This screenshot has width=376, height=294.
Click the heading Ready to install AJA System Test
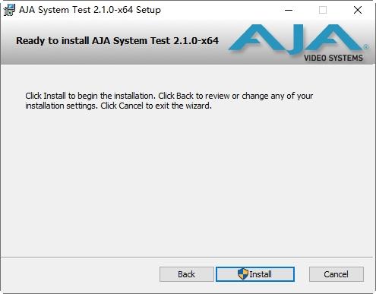[x=117, y=41]
